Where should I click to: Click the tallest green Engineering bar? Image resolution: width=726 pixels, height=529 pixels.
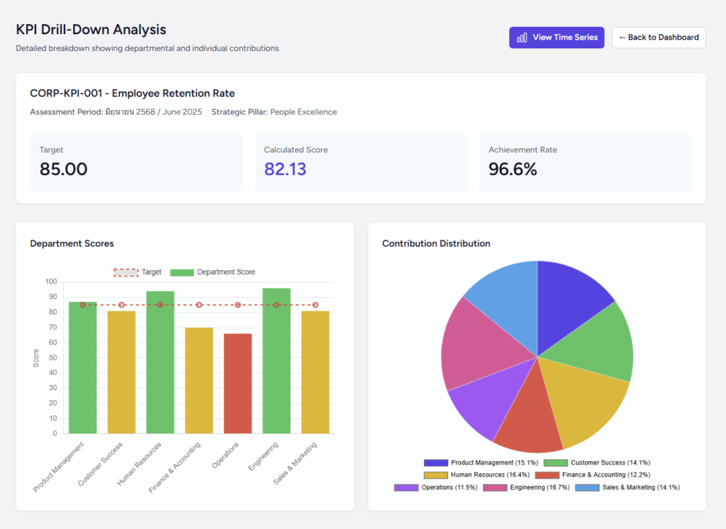click(x=277, y=360)
